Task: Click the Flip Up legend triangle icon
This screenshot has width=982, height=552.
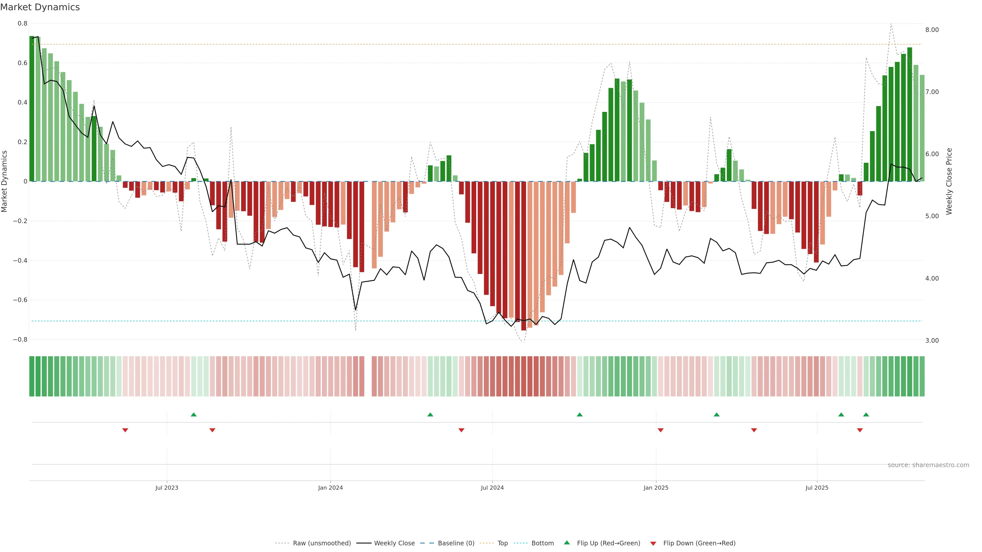Action: pyautogui.click(x=566, y=543)
